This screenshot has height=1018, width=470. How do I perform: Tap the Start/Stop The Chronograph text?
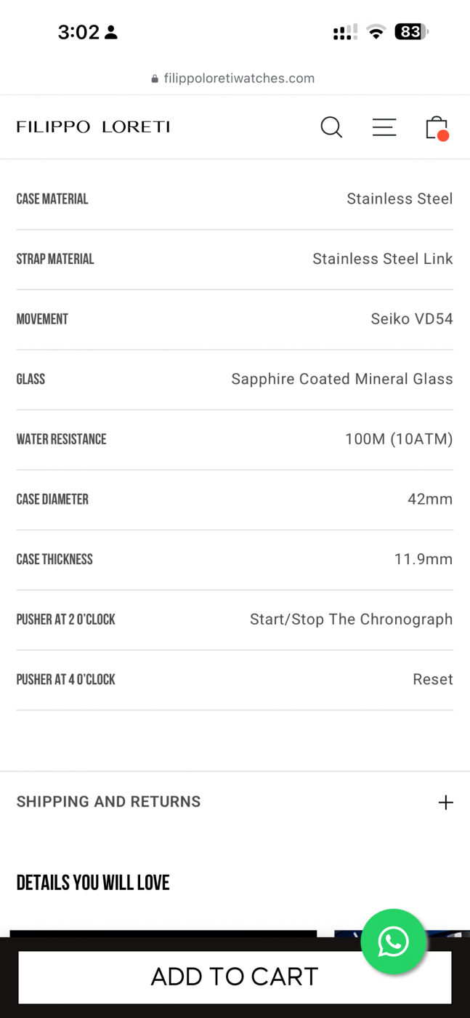pyautogui.click(x=351, y=620)
